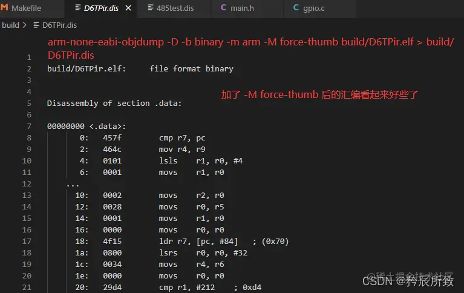Click opcode 29d4 at address 20
This screenshot has height=293, width=464.
112,287
